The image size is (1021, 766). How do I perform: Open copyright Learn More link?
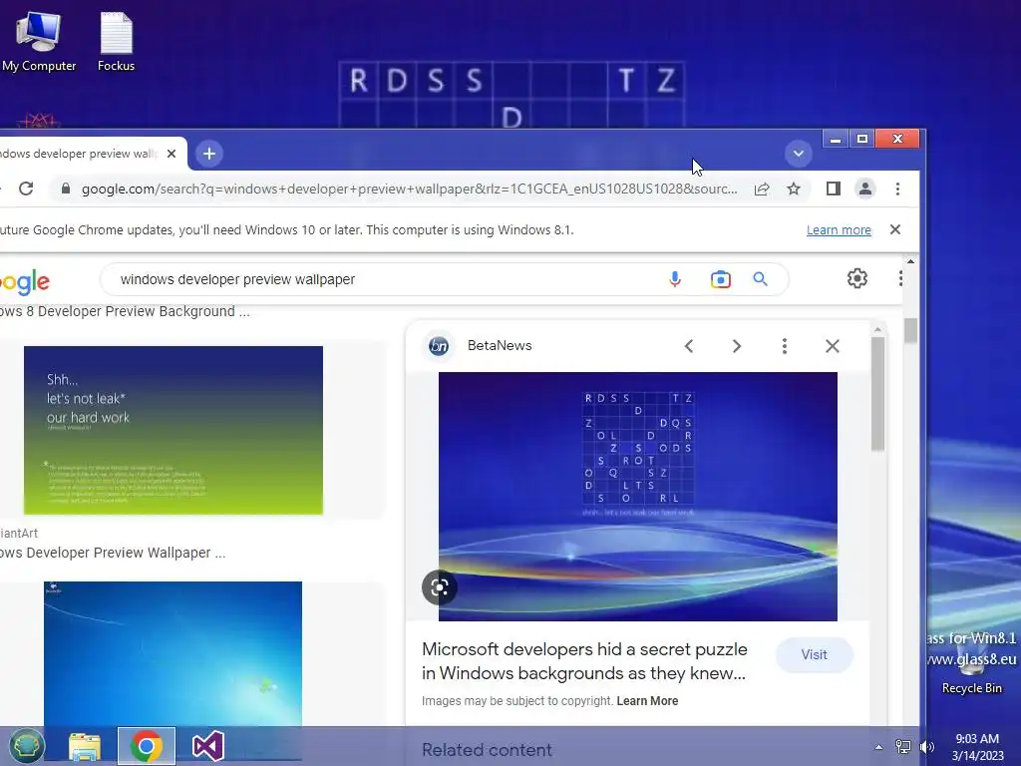point(647,701)
